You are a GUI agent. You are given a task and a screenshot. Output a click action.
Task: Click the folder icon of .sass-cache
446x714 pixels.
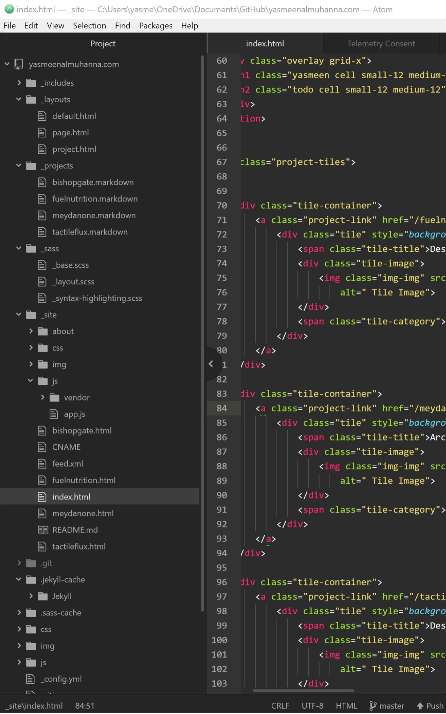(31, 613)
